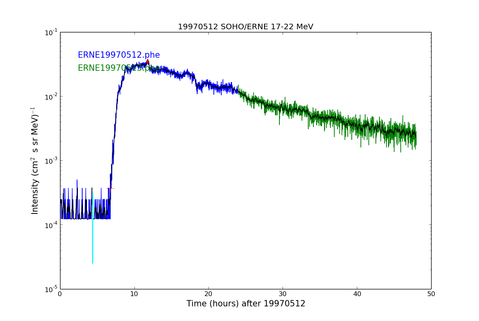Click the x-axis tick label 50
The width and height of the screenshot is (479, 321).
click(431, 294)
